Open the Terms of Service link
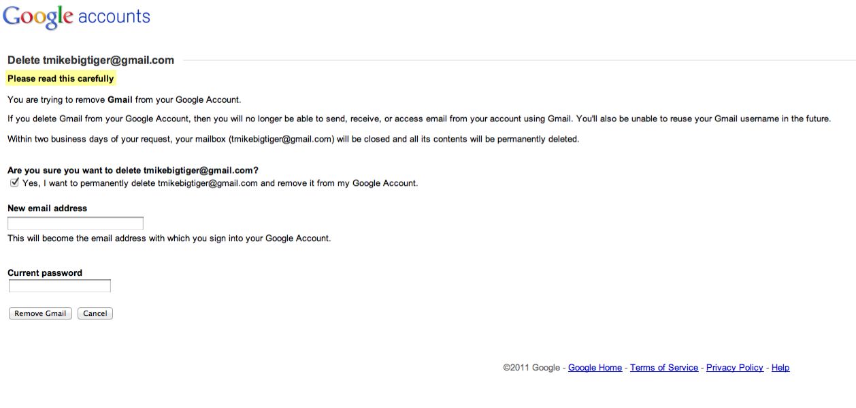This screenshot has width=856, height=408. [664, 368]
